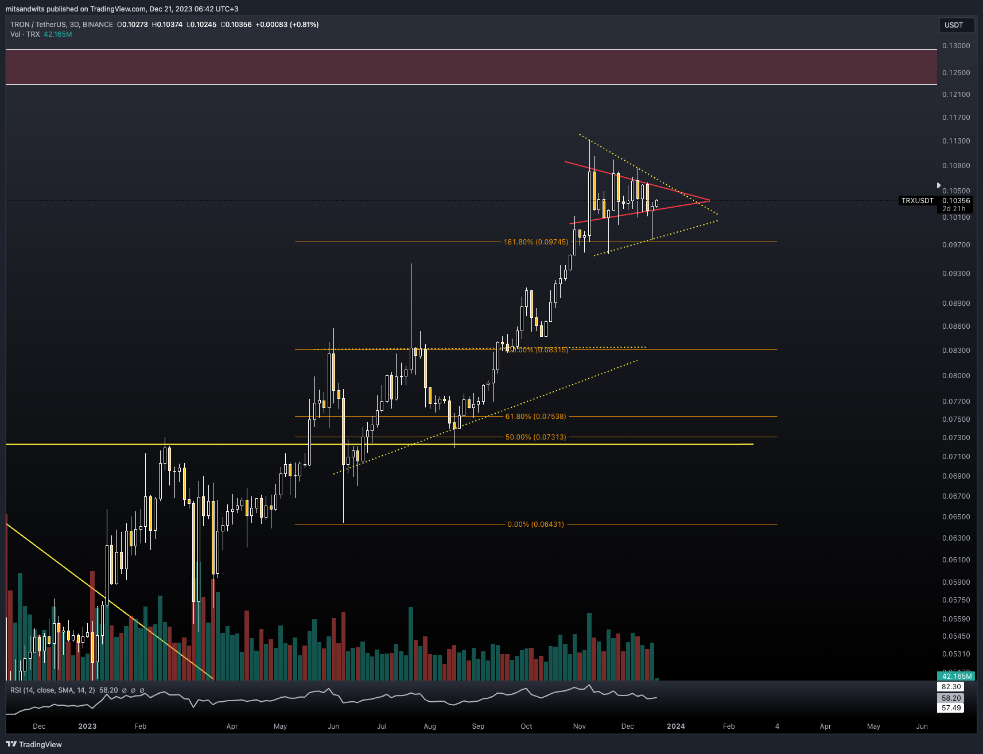The width and height of the screenshot is (983, 754).
Task: Click the 2d 21h bar countdown
Action: pyautogui.click(x=954, y=209)
